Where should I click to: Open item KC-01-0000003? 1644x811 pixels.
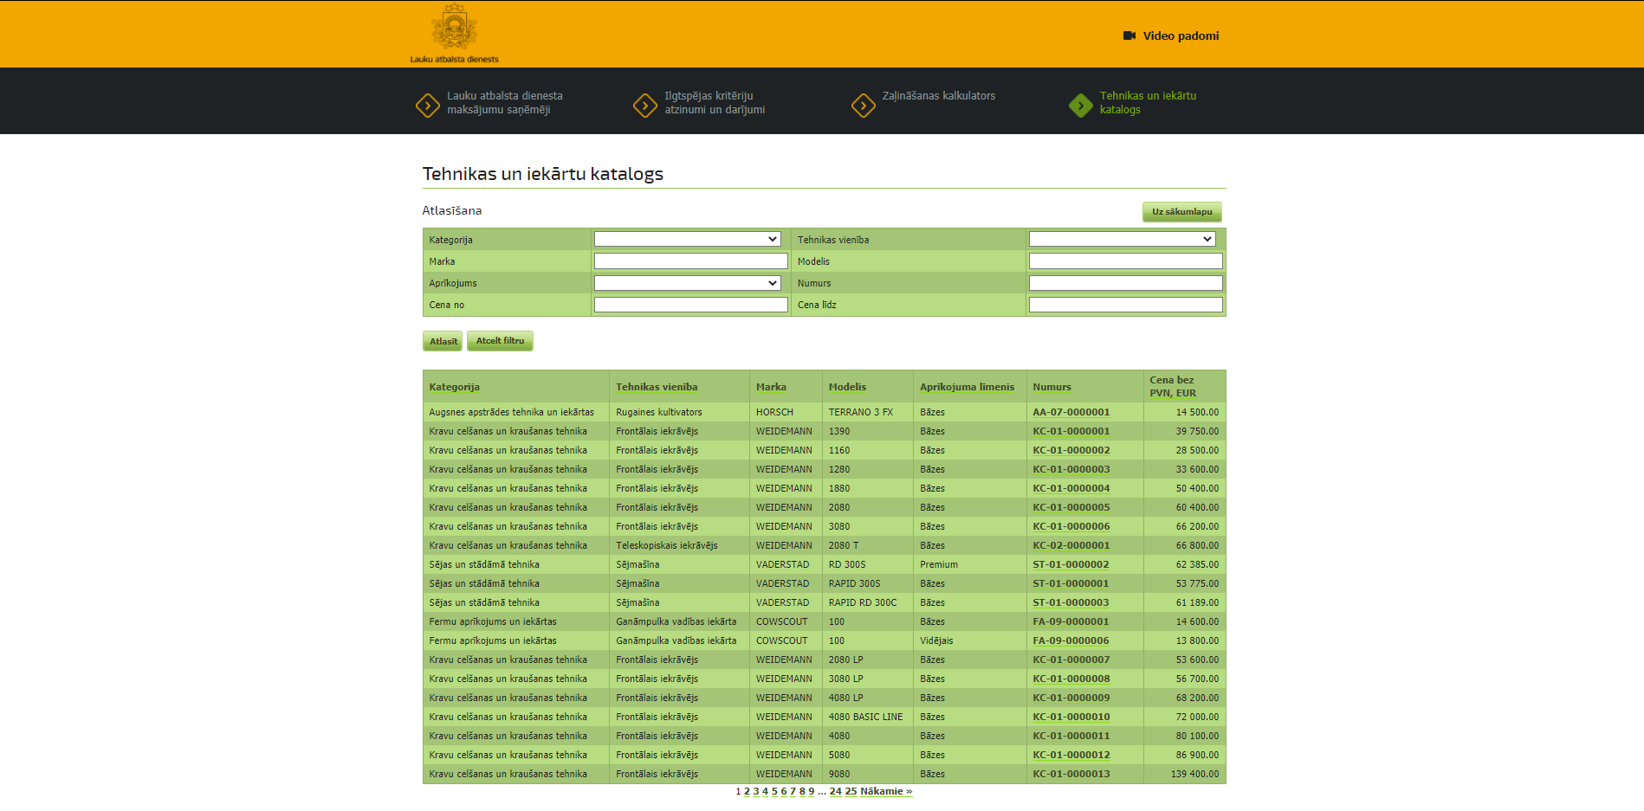(x=1071, y=469)
